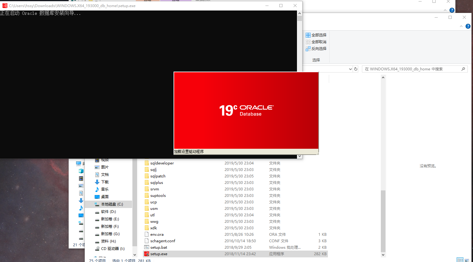The width and height of the screenshot is (473, 262).
Task: Select the utl folder name
Action: 153,215
